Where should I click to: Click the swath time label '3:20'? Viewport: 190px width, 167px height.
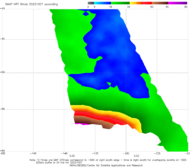(x=72, y=156)
